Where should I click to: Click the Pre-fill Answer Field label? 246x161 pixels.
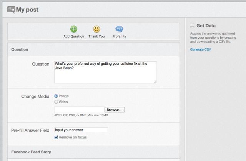(30, 130)
